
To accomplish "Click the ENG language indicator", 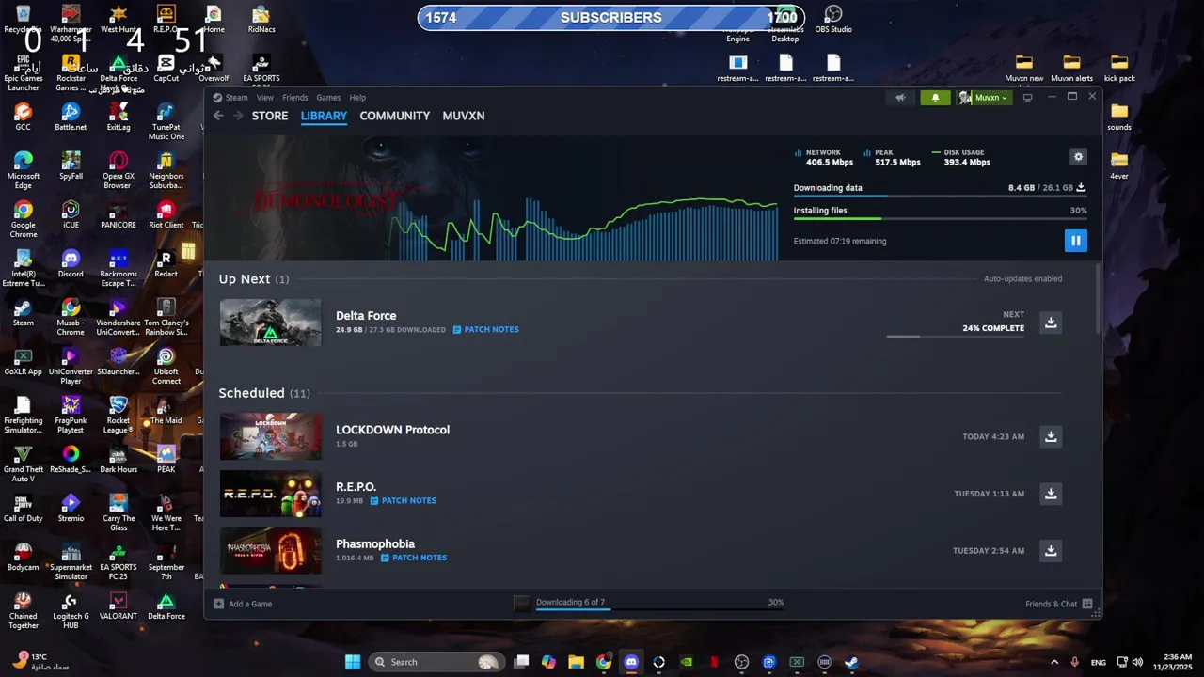I will click(x=1098, y=663).
